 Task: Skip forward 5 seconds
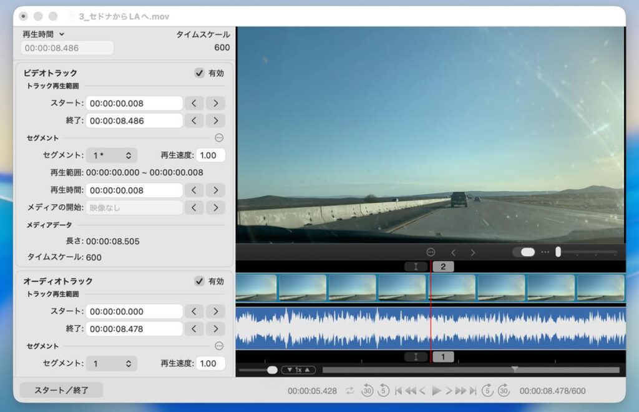[488, 390]
